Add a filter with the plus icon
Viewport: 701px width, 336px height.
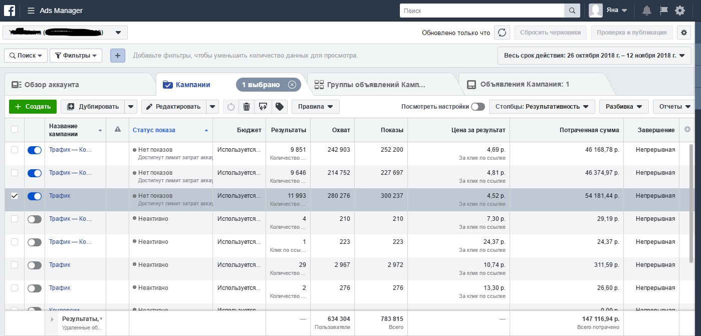tap(118, 56)
